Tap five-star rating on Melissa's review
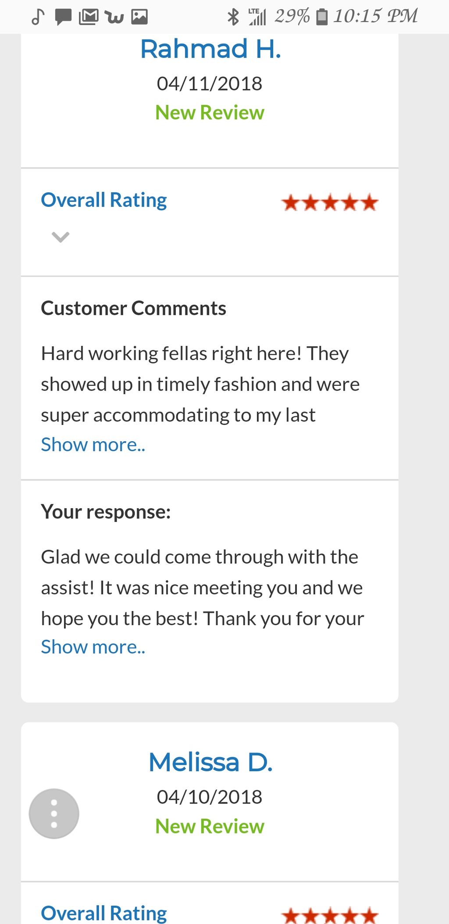The height and width of the screenshot is (924, 449). click(x=329, y=915)
